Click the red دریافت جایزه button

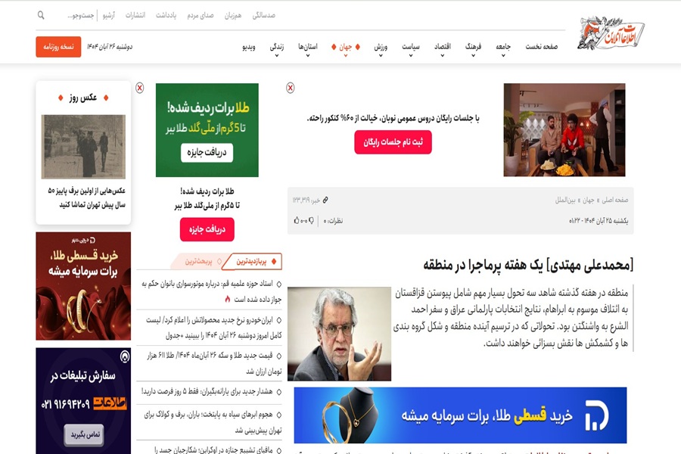pyautogui.click(x=207, y=229)
